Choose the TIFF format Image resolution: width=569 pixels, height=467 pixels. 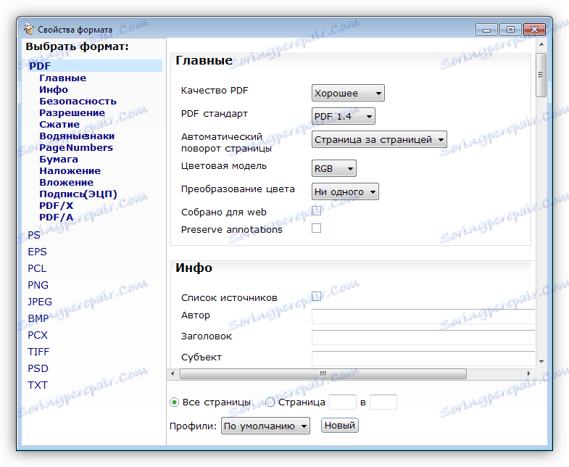coord(38,352)
